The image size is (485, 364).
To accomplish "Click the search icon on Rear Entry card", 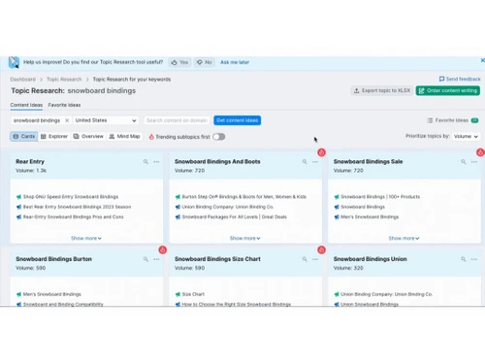I will 145,161.
